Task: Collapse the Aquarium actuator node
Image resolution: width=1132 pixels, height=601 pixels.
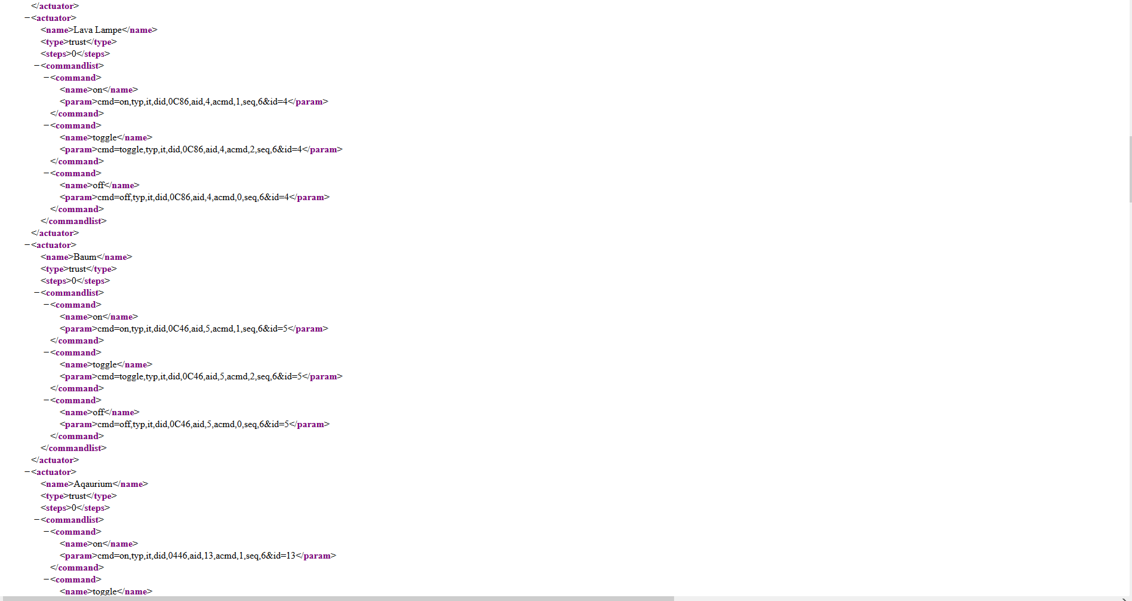Action: (x=27, y=472)
